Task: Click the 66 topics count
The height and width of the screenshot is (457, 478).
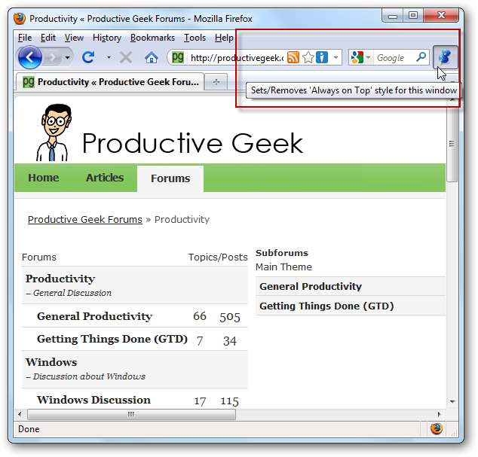Action: coord(200,316)
